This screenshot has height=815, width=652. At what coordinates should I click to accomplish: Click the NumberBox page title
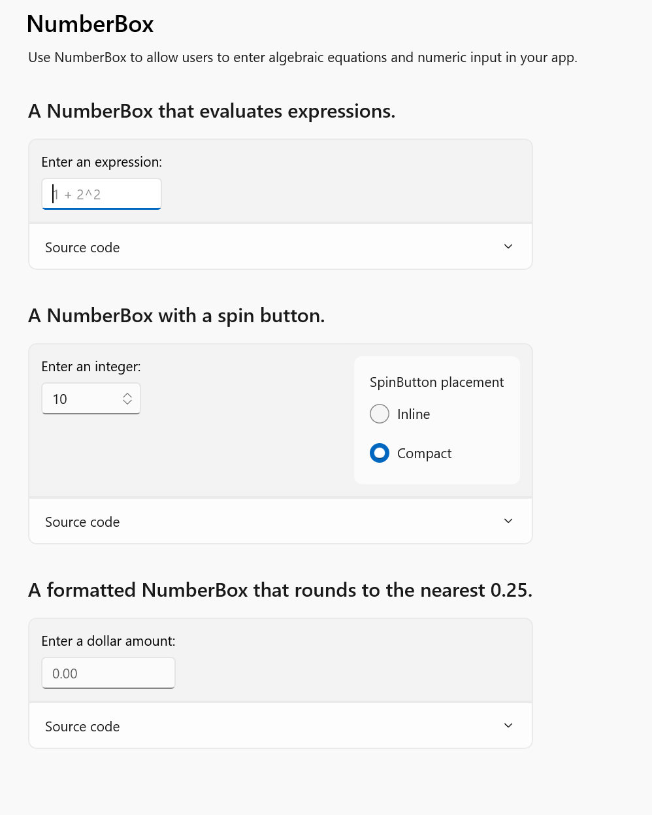pyautogui.click(x=90, y=24)
